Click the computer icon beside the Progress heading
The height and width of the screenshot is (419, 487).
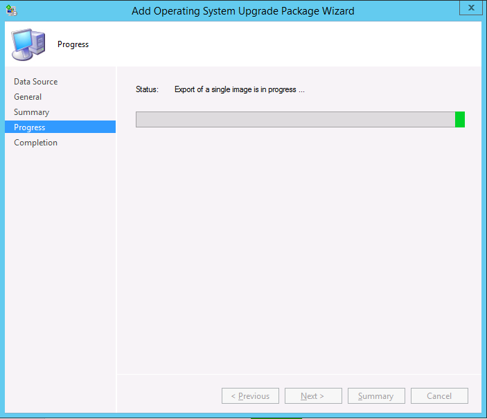click(x=28, y=44)
